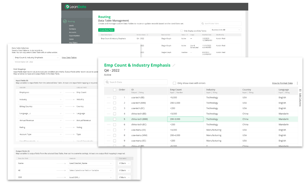
Task: Click the help icon beside Status column
Action: [187, 35]
